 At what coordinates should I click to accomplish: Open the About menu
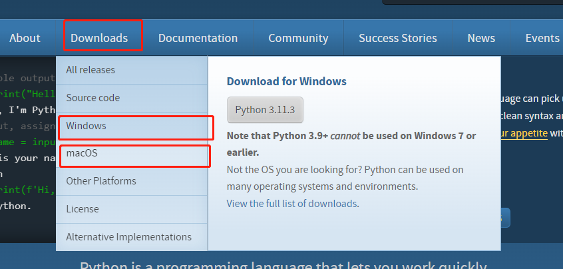point(25,38)
